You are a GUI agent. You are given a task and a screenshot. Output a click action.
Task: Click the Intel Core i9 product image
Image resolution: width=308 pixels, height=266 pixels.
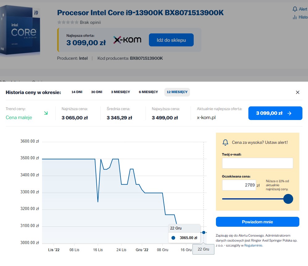click(20, 31)
